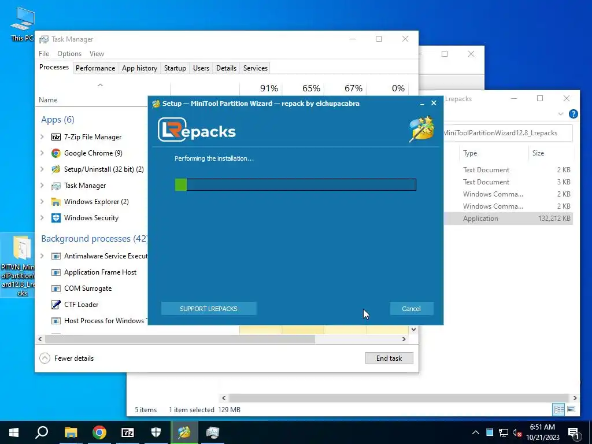Switch to the Performance tab
This screenshot has height=444, width=592.
point(95,68)
